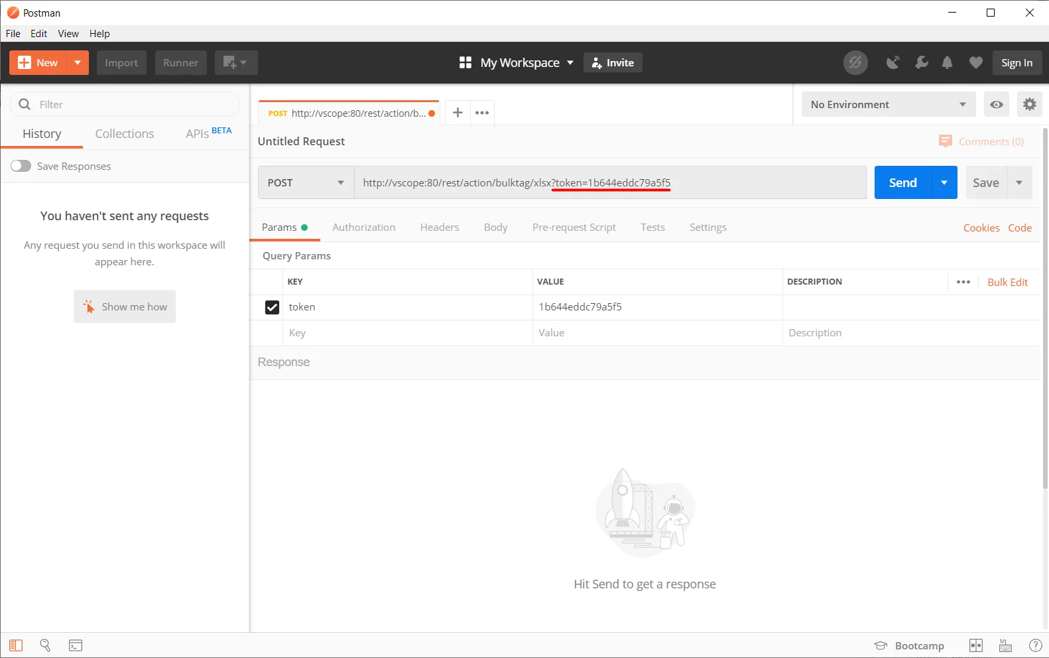Open the Find and Replace icon

coord(45,645)
